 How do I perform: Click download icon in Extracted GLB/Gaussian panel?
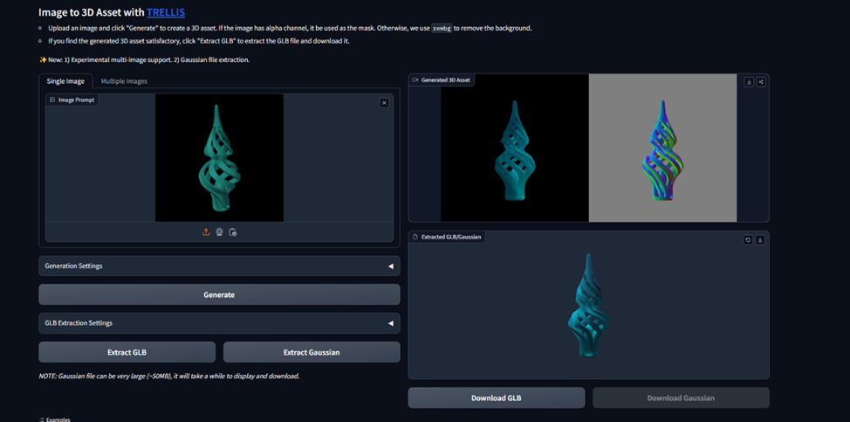[x=760, y=239]
